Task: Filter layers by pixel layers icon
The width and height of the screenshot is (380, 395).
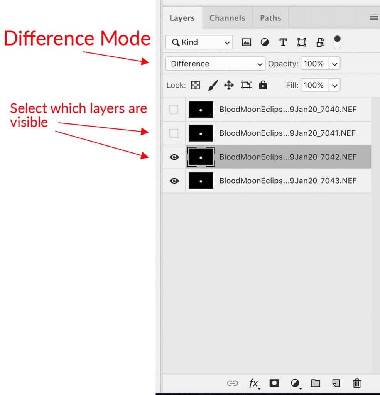Action: [x=246, y=42]
